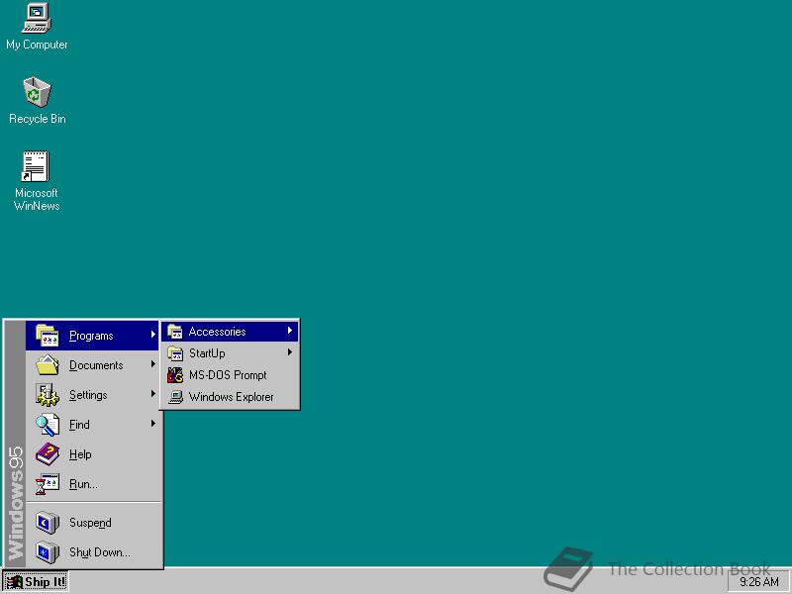Select Suspend label in the Start menu

point(90,523)
